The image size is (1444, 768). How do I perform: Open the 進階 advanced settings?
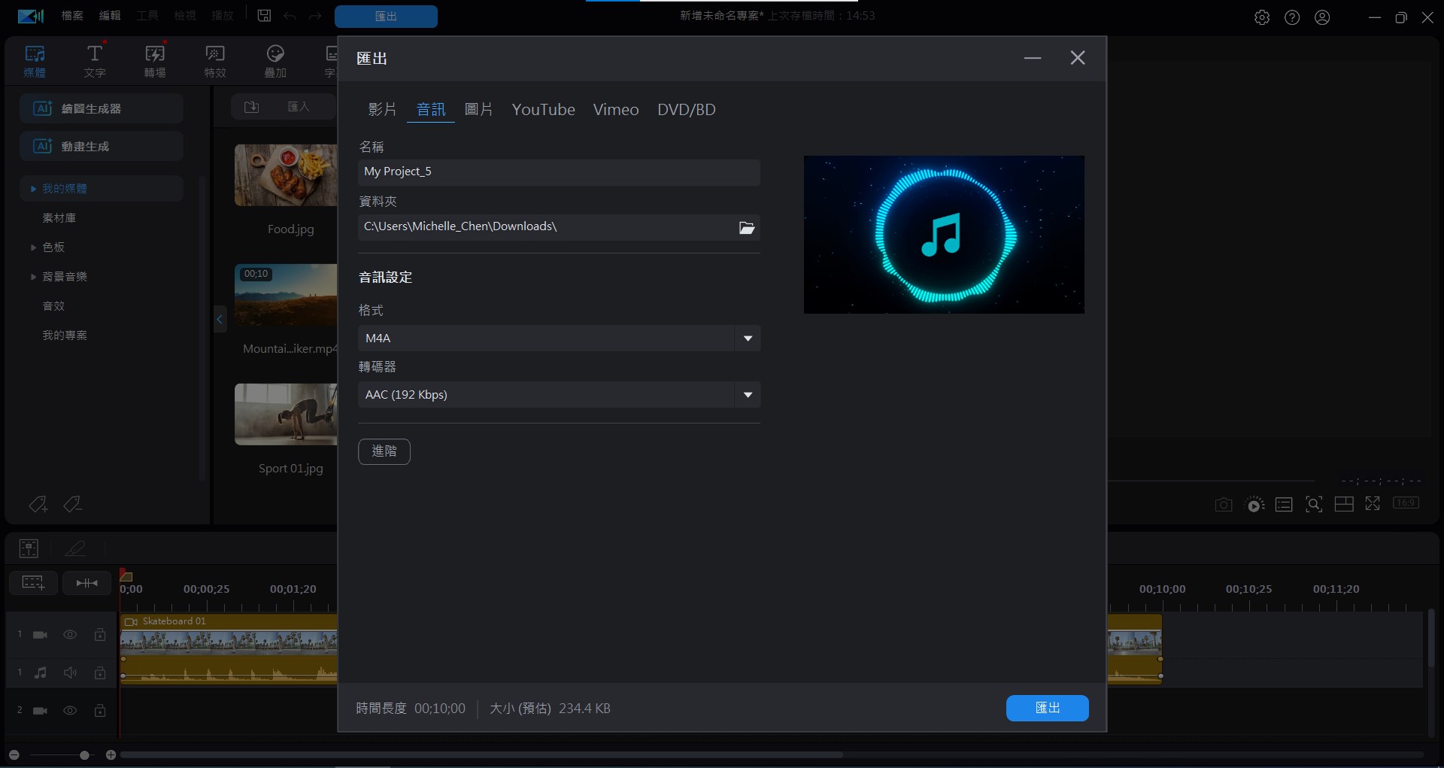[384, 451]
